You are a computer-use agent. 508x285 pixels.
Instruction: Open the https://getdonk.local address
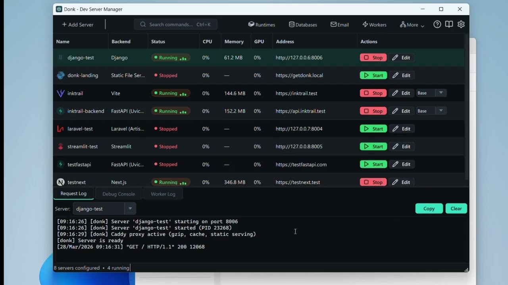click(x=299, y=76)
